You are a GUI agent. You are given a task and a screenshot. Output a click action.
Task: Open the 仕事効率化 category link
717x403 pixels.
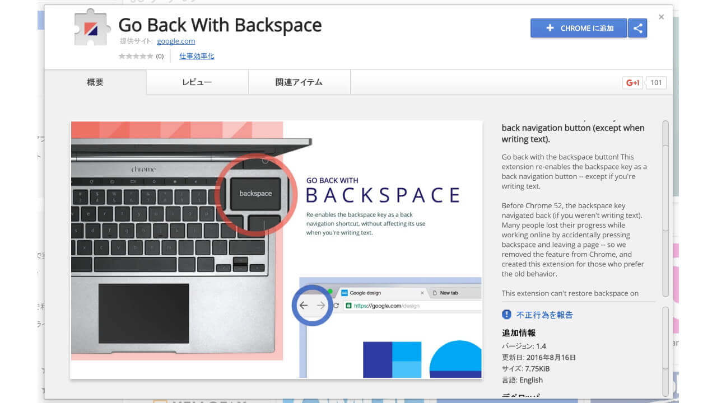pos(196,55)
